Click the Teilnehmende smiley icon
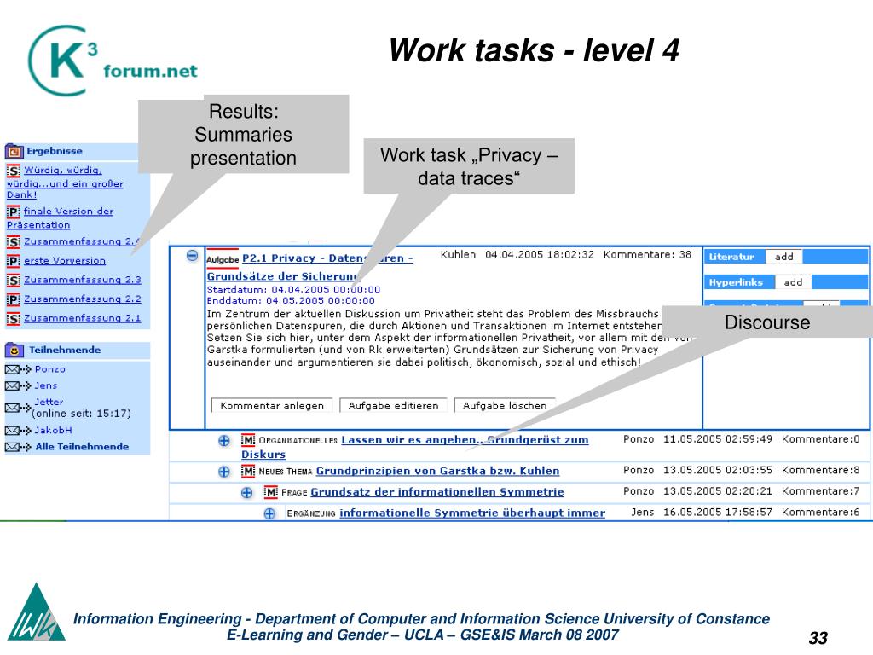The height and width of the screenshot is (655, 873). pyautogui.click(x=14, y=351)
